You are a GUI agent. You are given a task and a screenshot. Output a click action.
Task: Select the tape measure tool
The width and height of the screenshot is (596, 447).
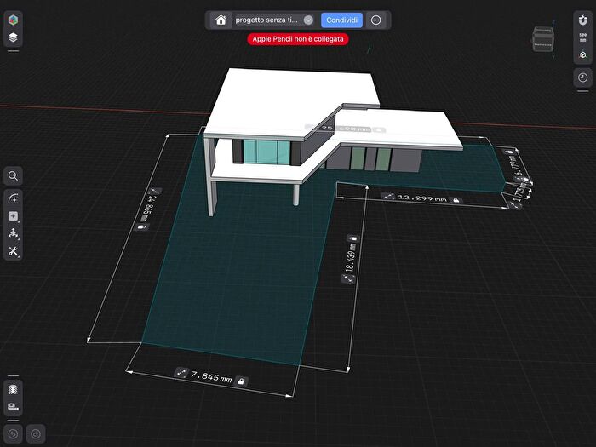click(14, 407)
